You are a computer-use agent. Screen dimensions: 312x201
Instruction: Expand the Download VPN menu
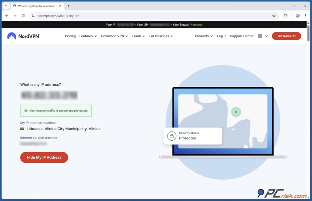(115, 36)
